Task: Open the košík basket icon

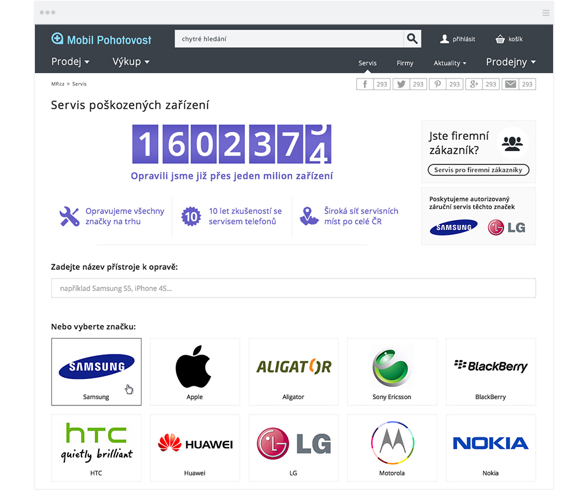Action: click(500, 39)
